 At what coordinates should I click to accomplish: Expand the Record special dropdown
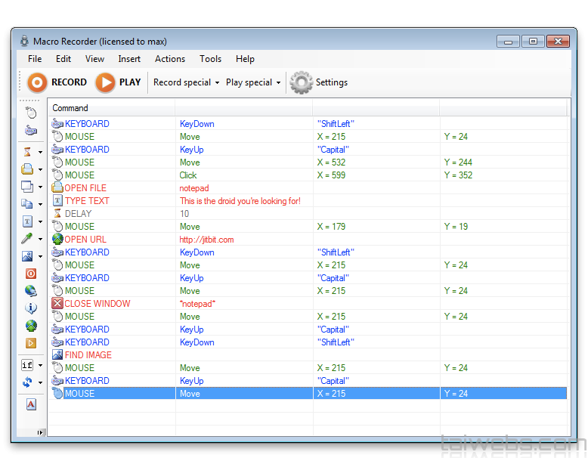coord(186,82)
